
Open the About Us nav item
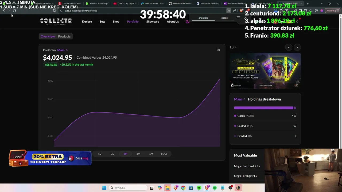point(173,22)
